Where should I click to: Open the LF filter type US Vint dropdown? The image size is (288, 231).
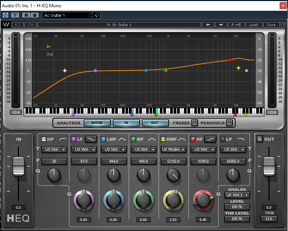point(84,150)
